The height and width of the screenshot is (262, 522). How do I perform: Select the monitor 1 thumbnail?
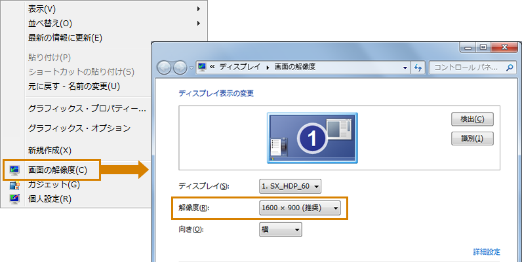pyautogui.click(x=312, y=138)
